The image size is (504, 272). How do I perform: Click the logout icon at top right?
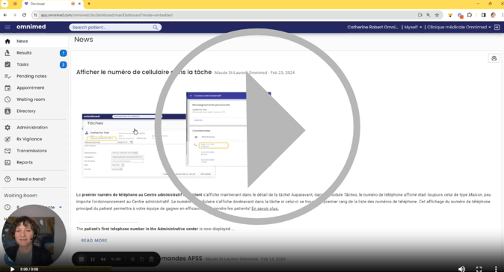coord(497,28)
